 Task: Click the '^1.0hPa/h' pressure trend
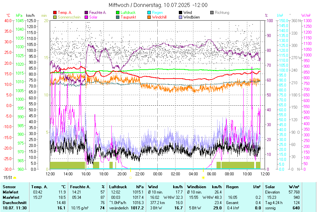[118, 203]
